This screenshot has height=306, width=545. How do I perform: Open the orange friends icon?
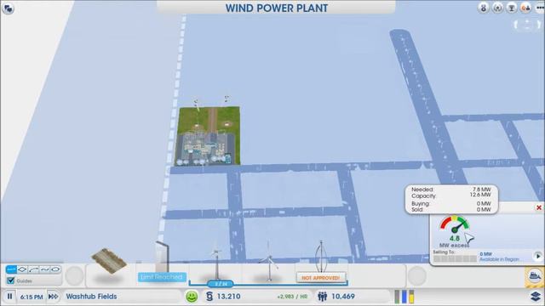click(525, 8)
